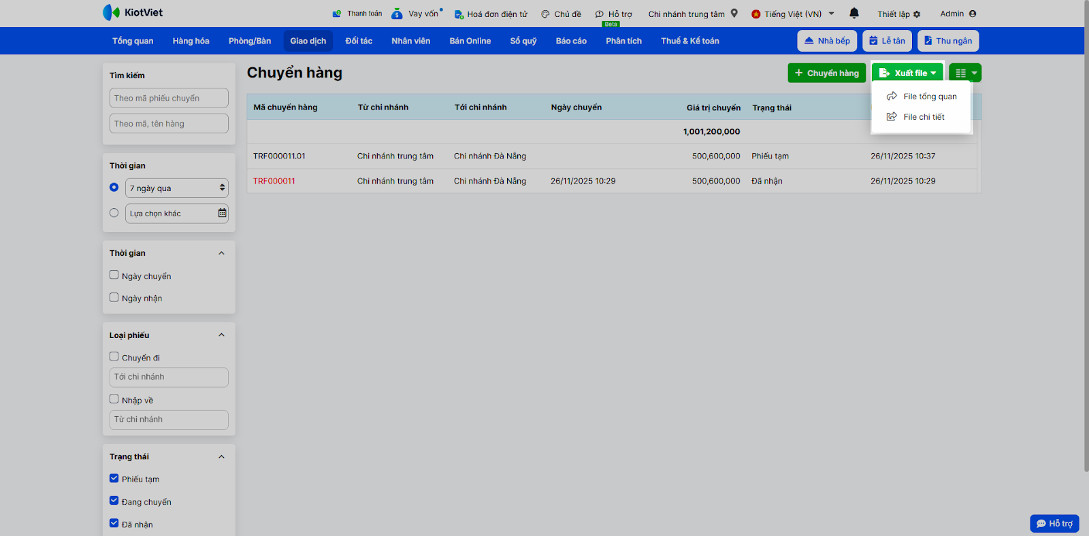Viewport: 1089px width, 536px height.
Task: Select File chi tiết export option
Action: (921, 117)
